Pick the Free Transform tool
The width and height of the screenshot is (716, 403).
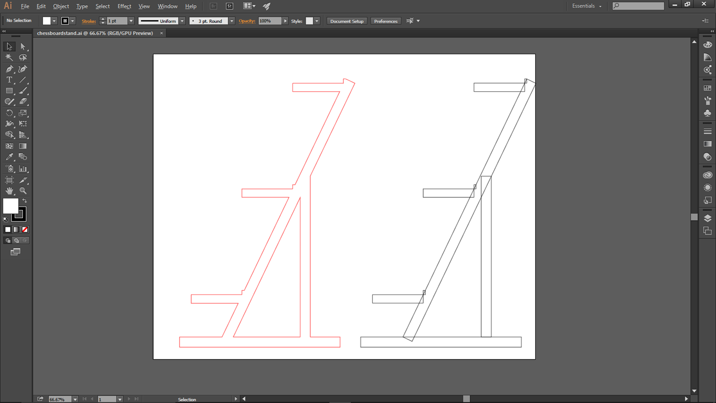tap(22, 124)
